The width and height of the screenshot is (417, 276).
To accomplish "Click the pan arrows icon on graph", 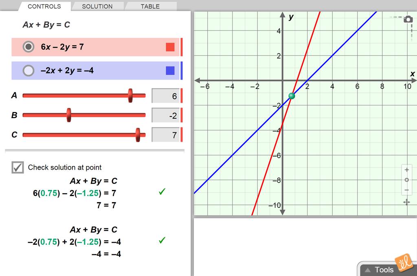I will pos(407,202).
